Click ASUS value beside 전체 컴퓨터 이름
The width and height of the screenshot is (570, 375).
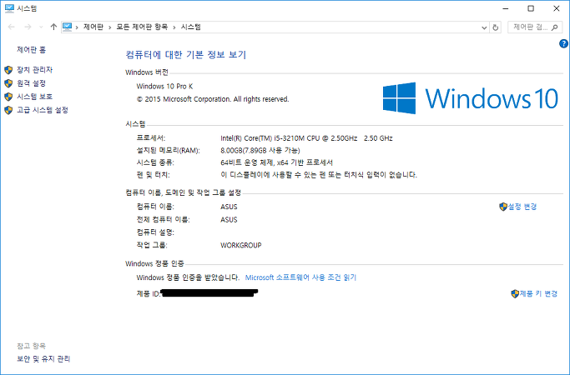pyautogui.click(x=229, y=220)
